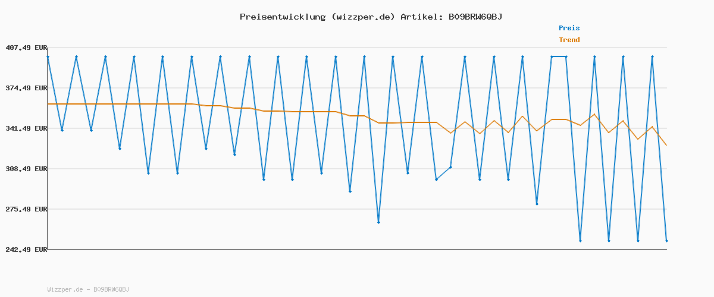Click the short rising price segment near 308.49 EUR

coord(444,173)
